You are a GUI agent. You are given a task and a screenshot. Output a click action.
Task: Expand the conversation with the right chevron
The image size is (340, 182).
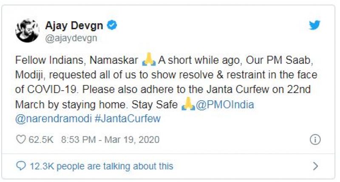click(315, 166)
